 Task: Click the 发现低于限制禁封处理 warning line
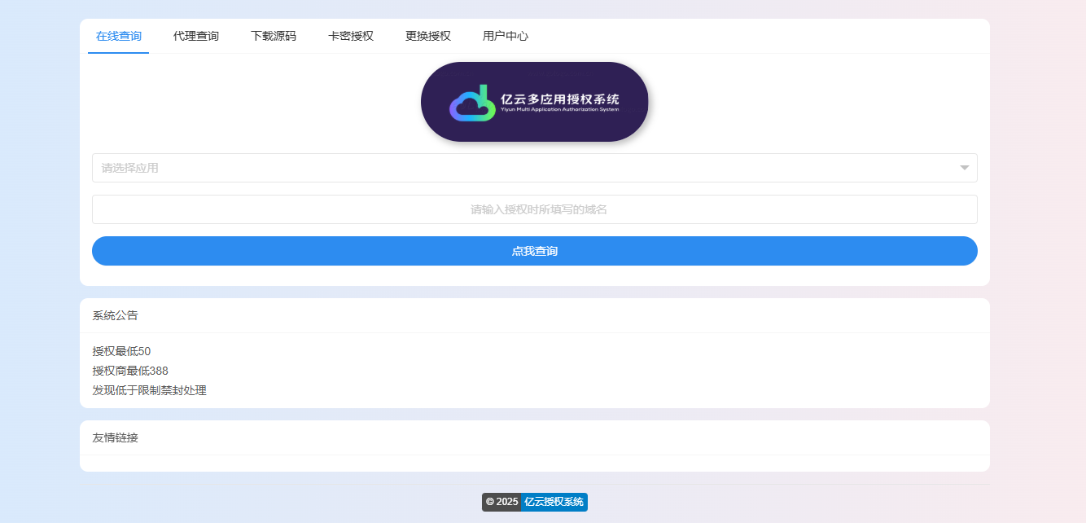[x=150, y=390]
